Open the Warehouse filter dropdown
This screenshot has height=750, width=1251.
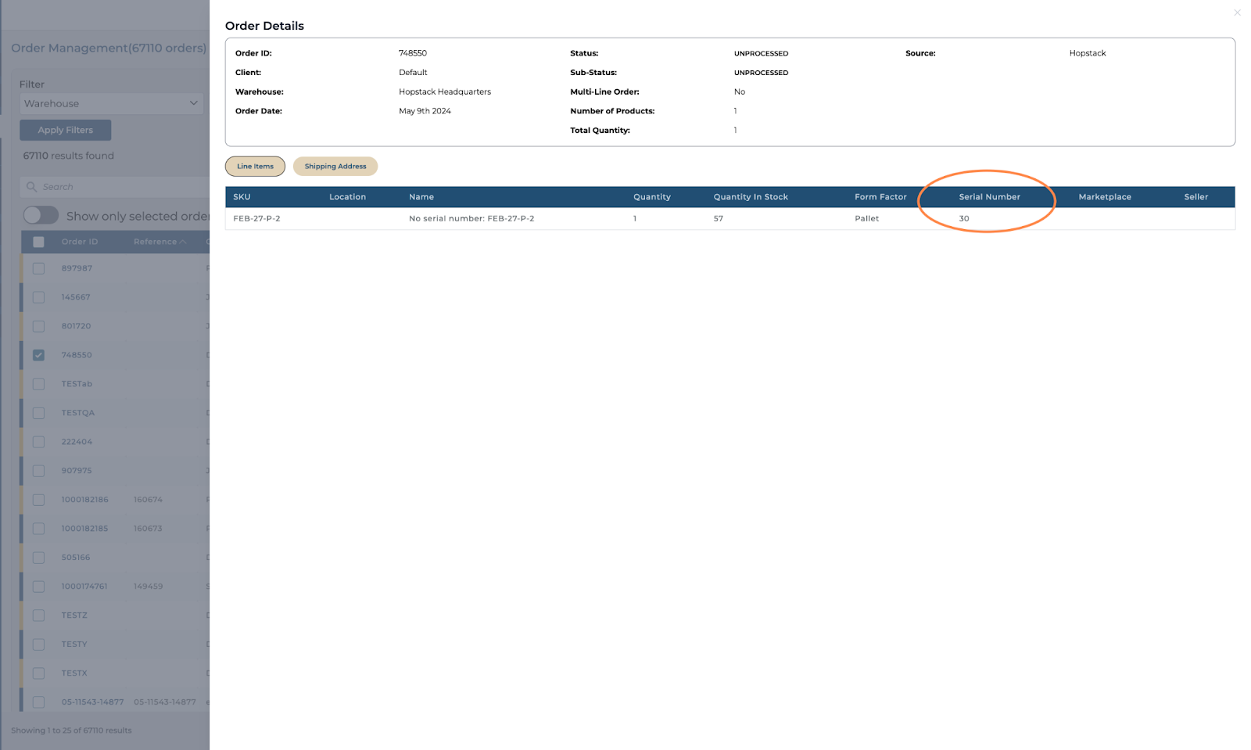(110, 103)
